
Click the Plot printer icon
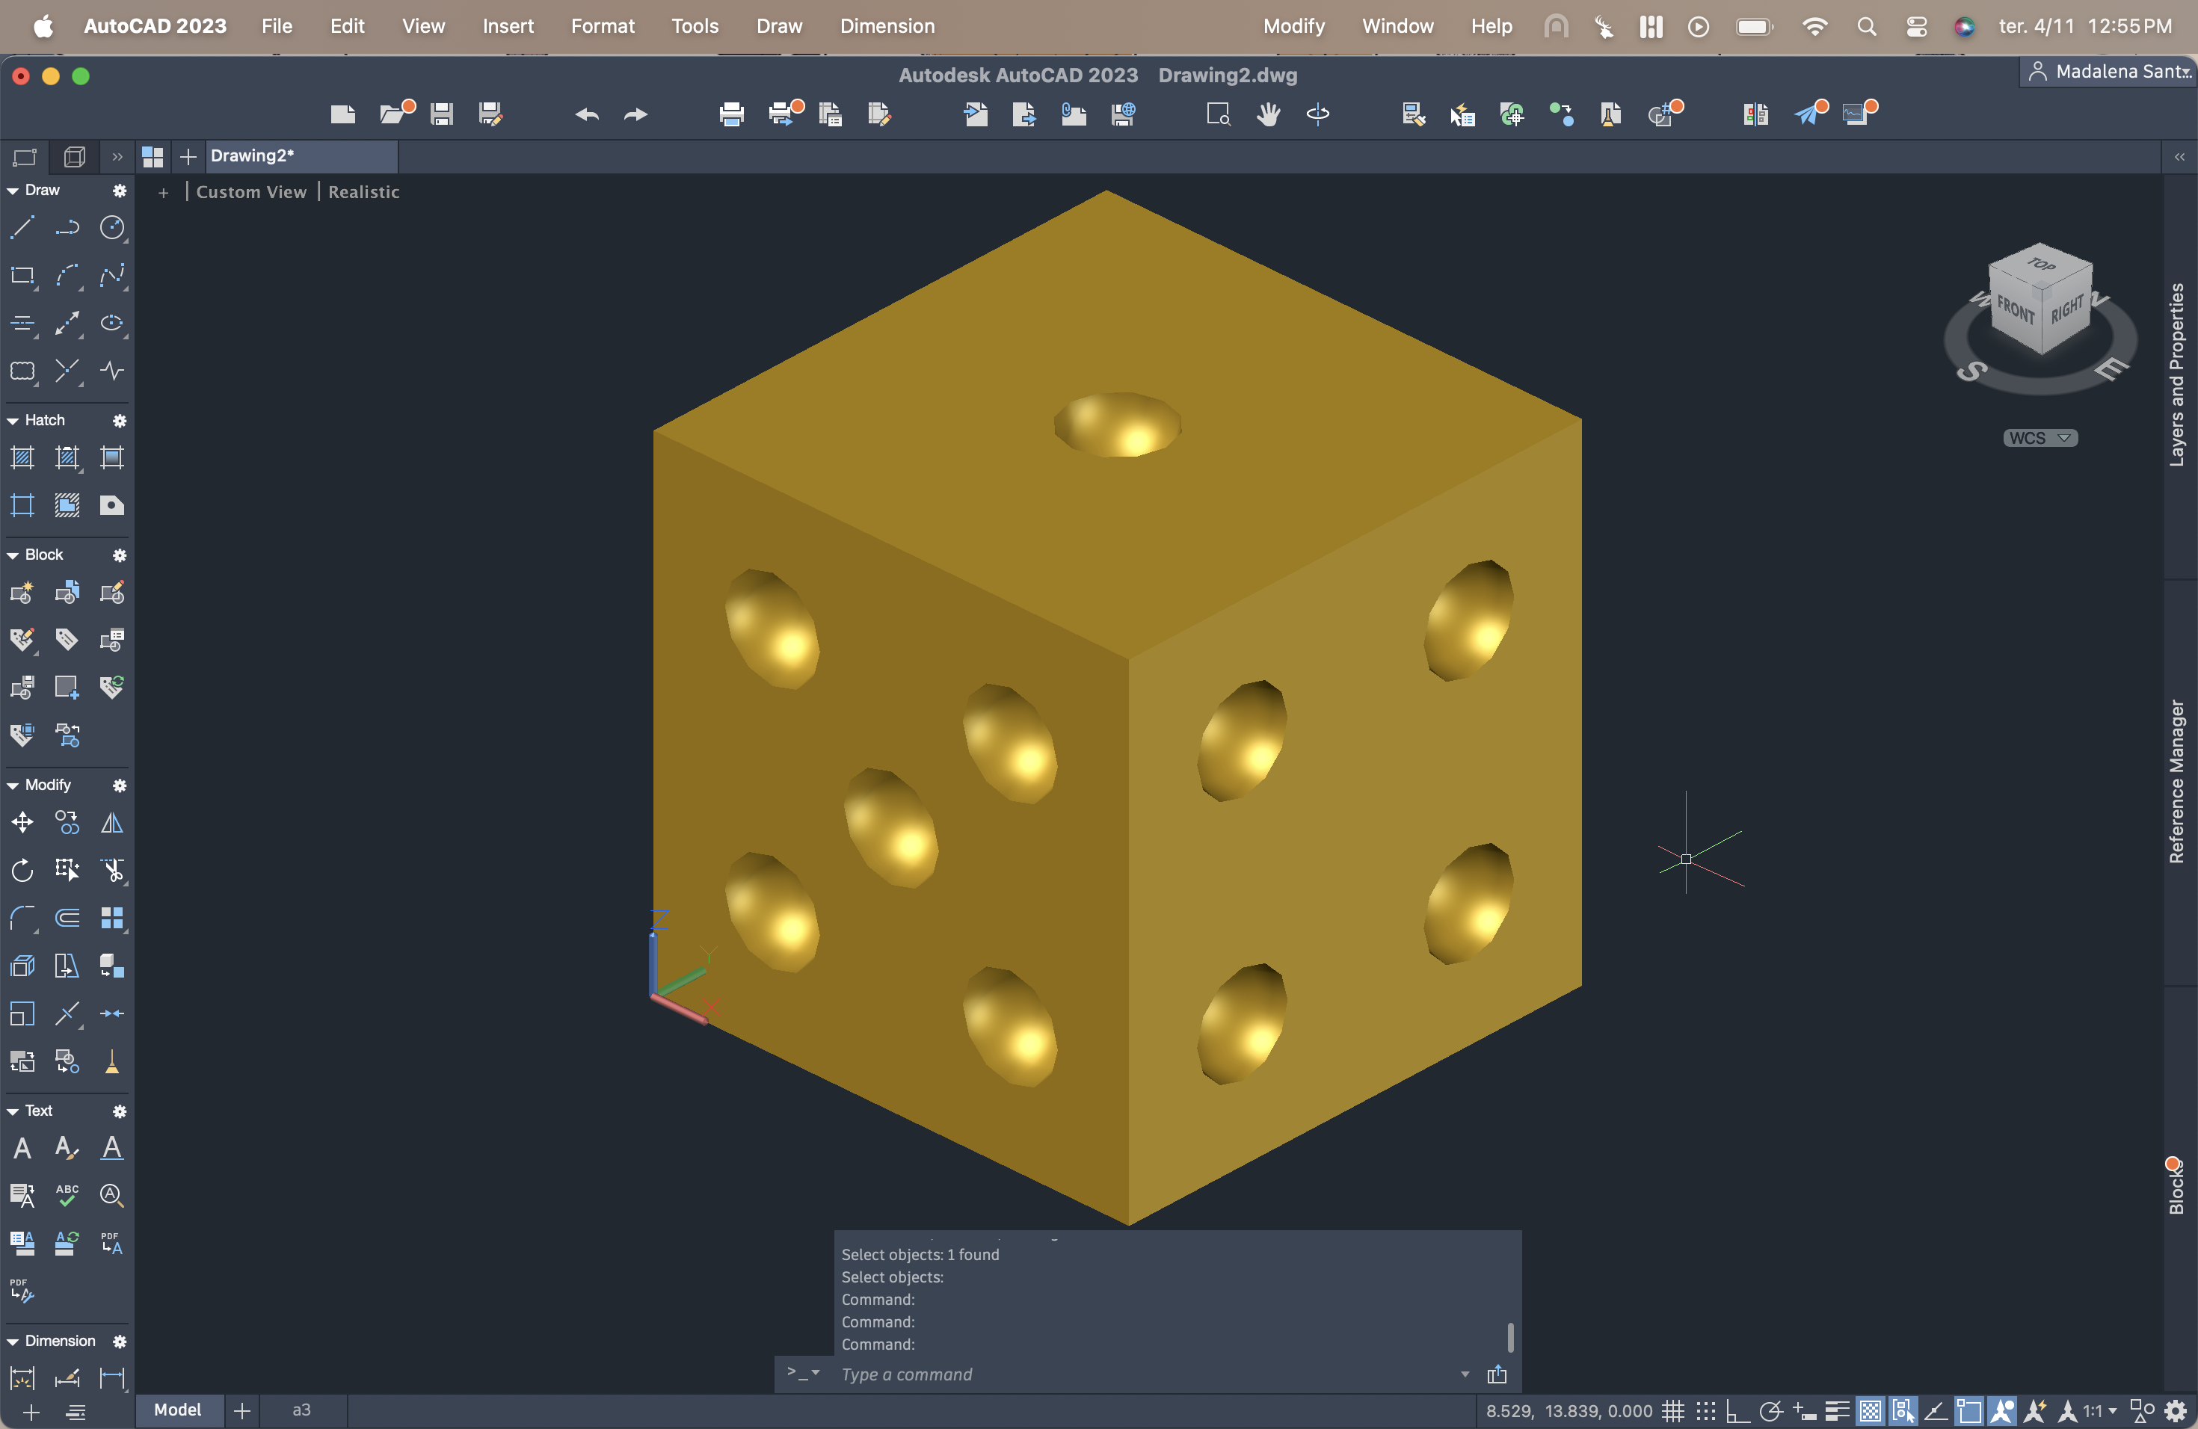point(730,114)
